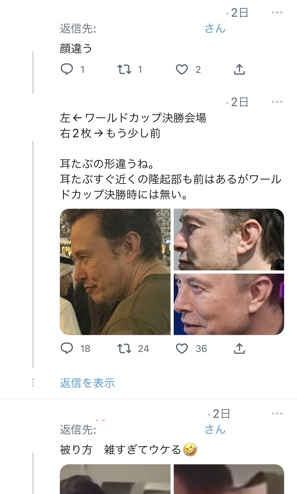The height and width of the screenshot is (494, 297).
Task: Retweet the tweet with 24 retweets
Action: coord(124,348)
